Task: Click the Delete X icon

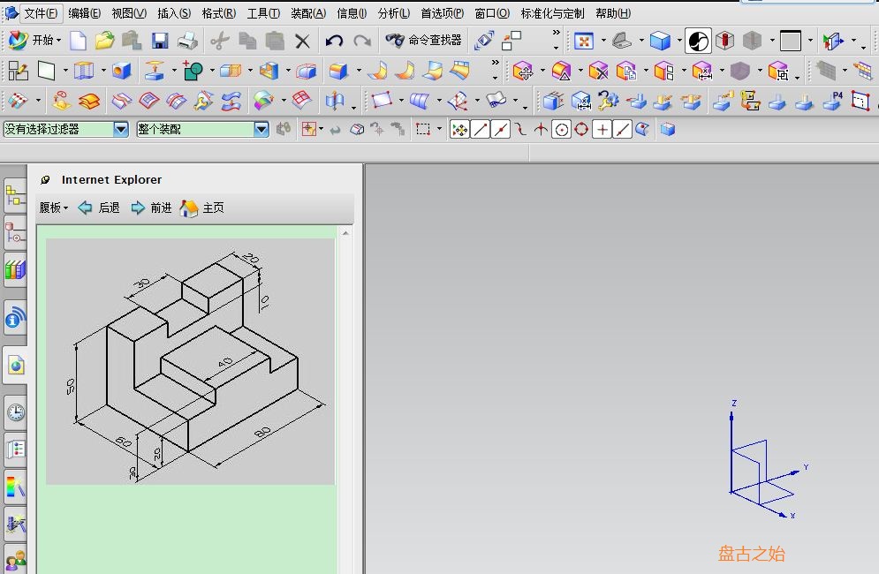Action: (x=302, y=41)
